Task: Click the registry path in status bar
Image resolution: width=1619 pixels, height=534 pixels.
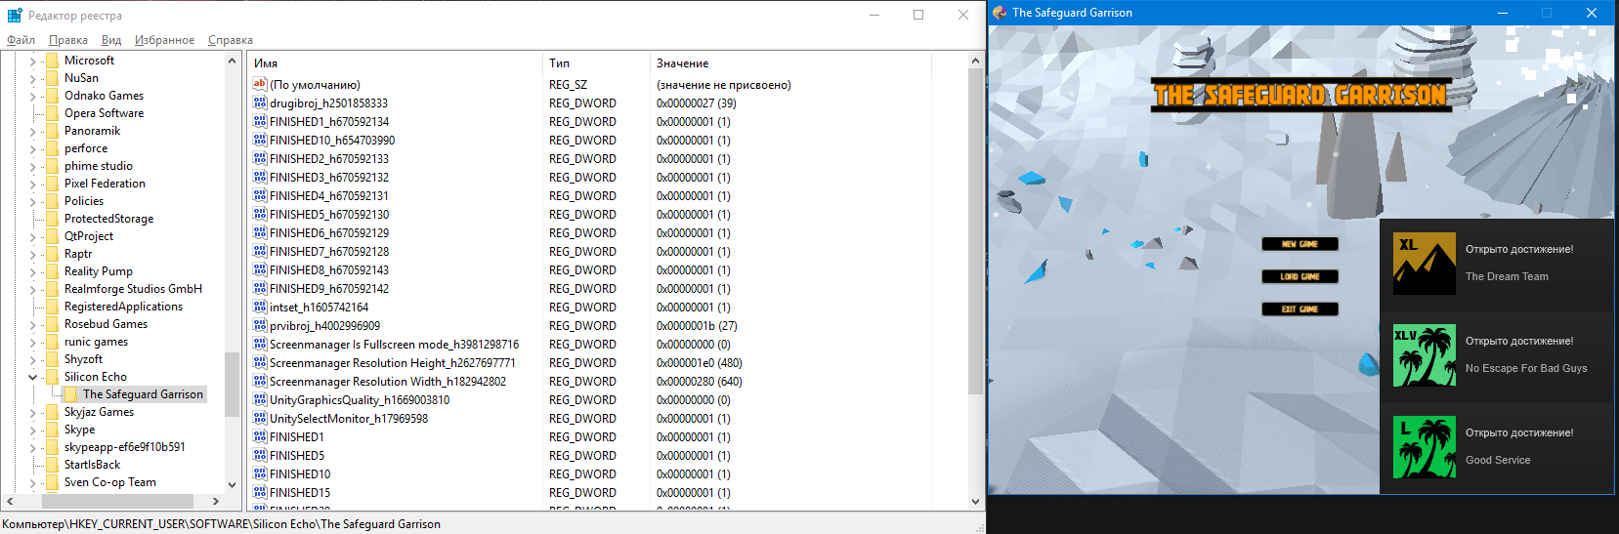Action: pyautogui.click(x=222, y=524)
